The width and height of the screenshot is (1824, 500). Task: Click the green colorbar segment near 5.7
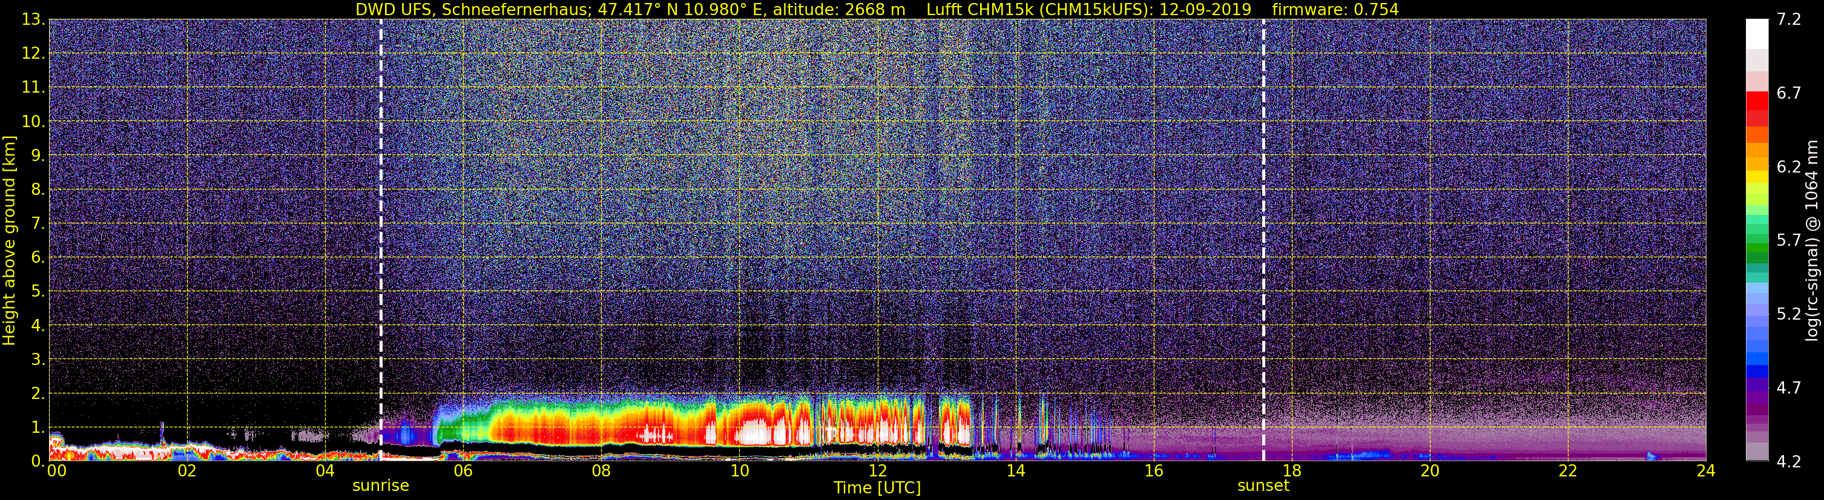(1757, 248)
